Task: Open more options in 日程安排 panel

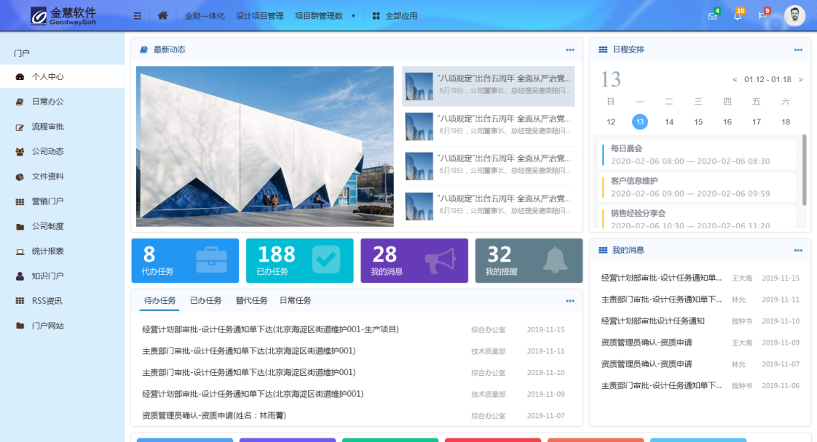Action: 798,49
